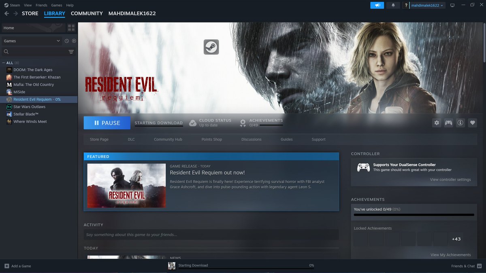Open the Community Hub link
The image size is (486, 273).
(x=168, y=140)
